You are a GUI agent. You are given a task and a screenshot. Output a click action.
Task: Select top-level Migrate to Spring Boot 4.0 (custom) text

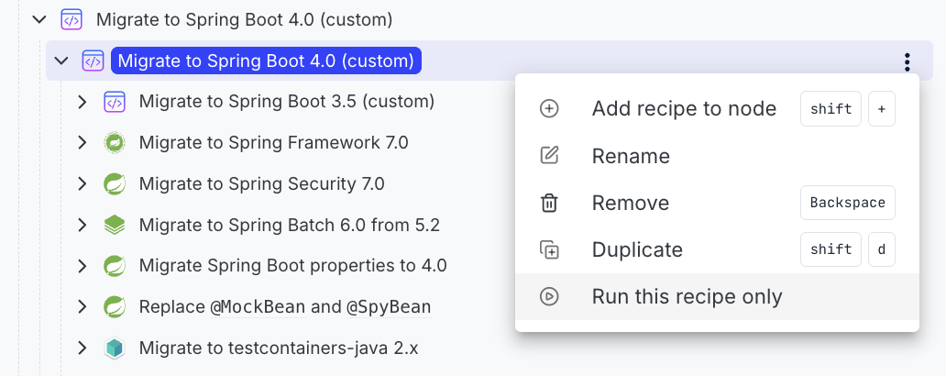(245, 20)
